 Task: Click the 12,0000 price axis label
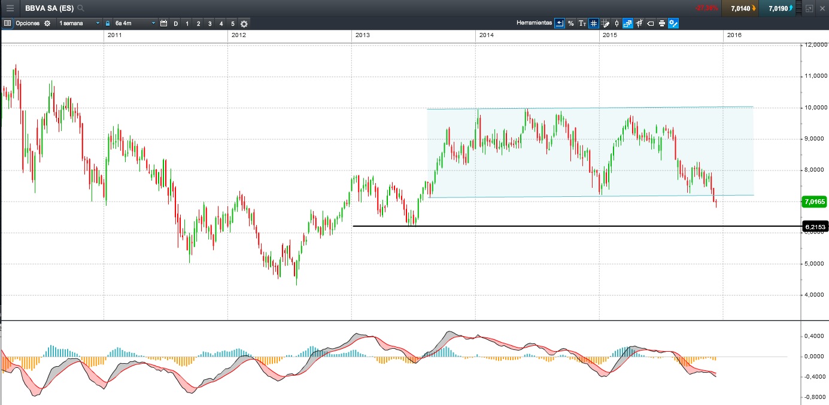(x=816, y=45)
